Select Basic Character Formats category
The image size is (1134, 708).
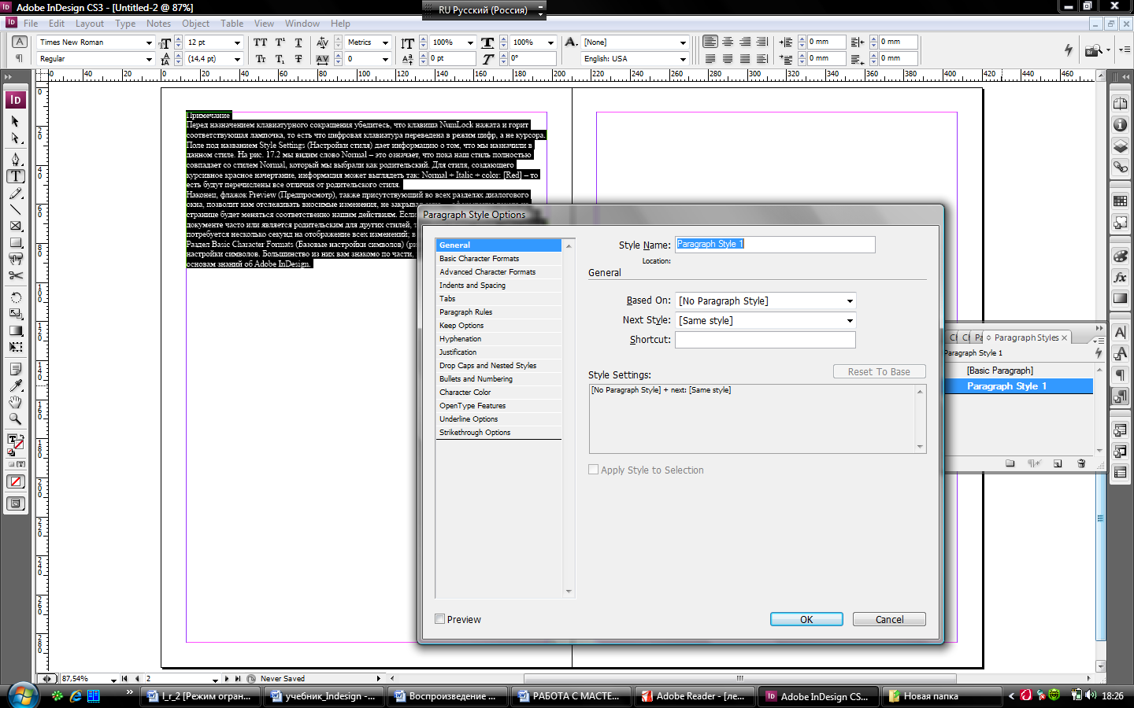tap(498, 258)
